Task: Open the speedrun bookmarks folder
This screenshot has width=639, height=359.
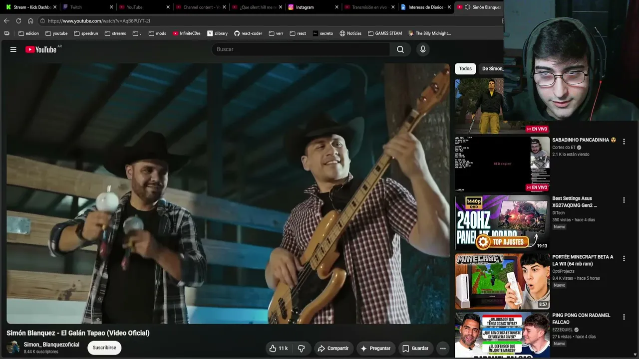Action: point(86,33)
